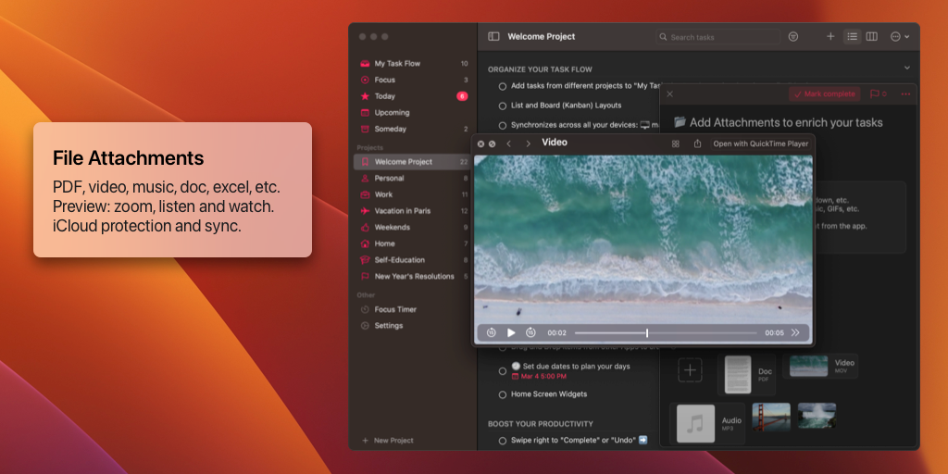Image resolution: width=948 pixels, height=474 pixels.
Task: Click Open with QuickTime Player
Action: pos(761,143)
